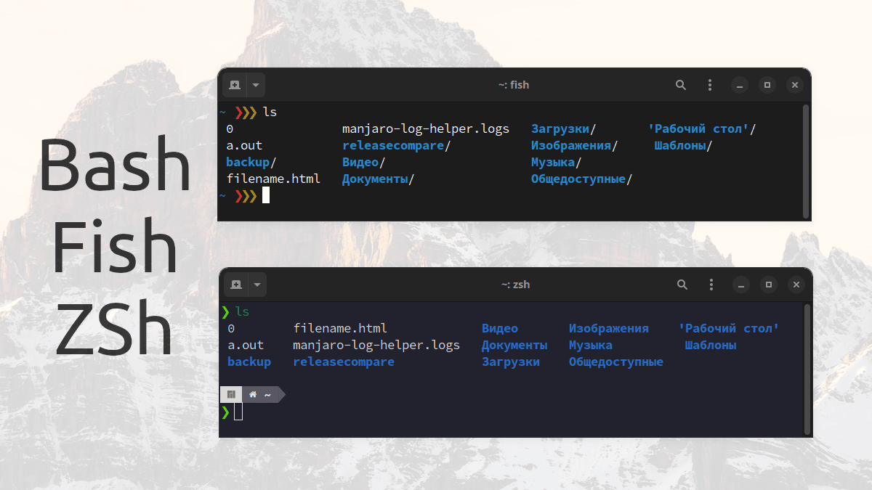872x490 pixels.
Task: Click 'Загрузки/' in fish output
Action: (x=564, y=129)
